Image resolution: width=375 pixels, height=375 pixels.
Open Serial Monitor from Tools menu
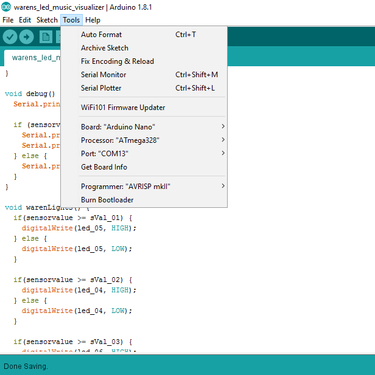coord(144,75)
